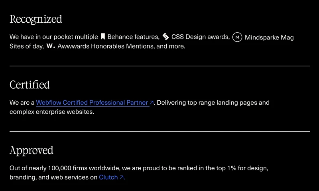The width and height of the screenshot is (319, 191).
Task: Click the circled M Mindsparke icon
Action: tap(237, 37)
